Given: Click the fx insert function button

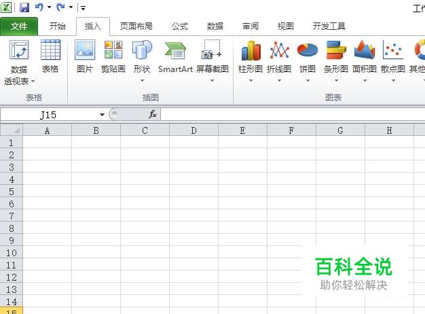Looking at the screenshot, I should tap(153, 114).
